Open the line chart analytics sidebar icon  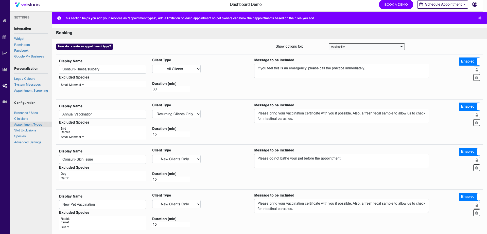click(5, 53)
